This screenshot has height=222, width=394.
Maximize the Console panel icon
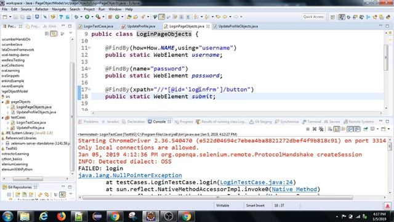pos(387,121)
